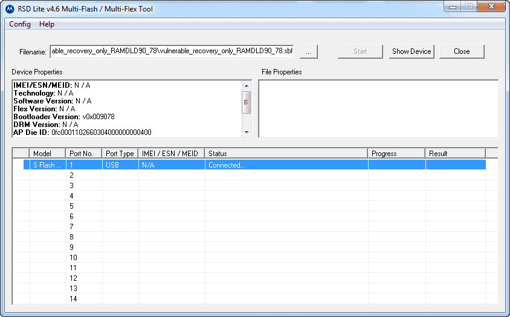Click the AP Die ID value line
Screen dimensions: 510x317
point(82,132)
